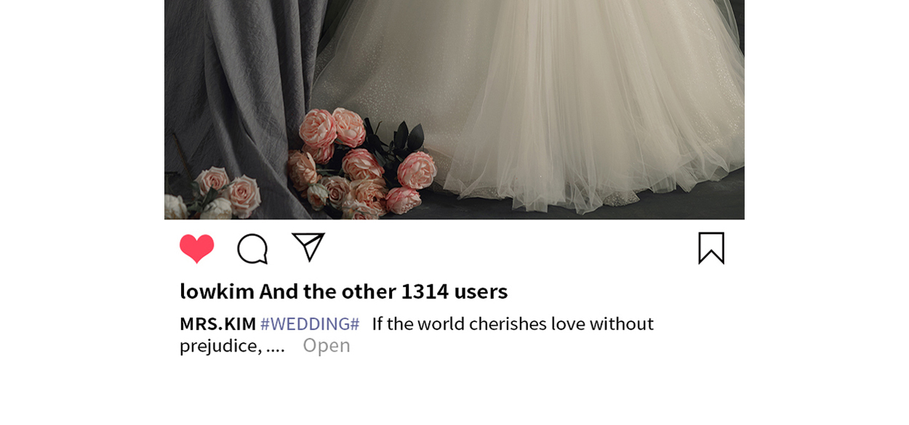Screen dimensions: 909x425
Task: Open the MRS.KIM author profile
Action: coord(217,324)
